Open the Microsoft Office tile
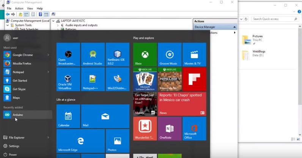 coord(194,129)
